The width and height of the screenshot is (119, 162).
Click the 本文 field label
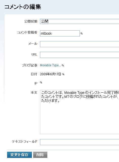click(x=34, y=92)
